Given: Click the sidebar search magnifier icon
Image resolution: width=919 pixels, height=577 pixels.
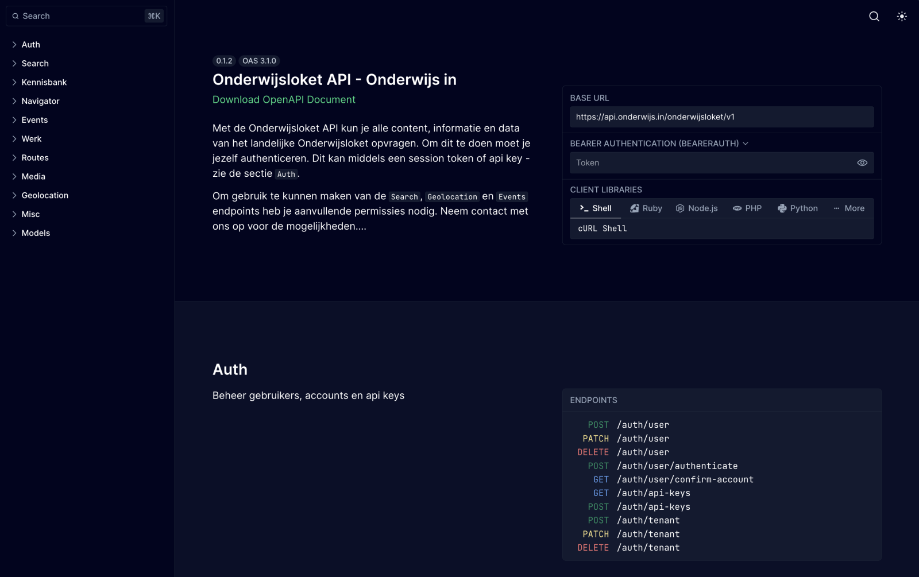Looking at the screenshot, I should pyautogui.click(x=16, y=16).
